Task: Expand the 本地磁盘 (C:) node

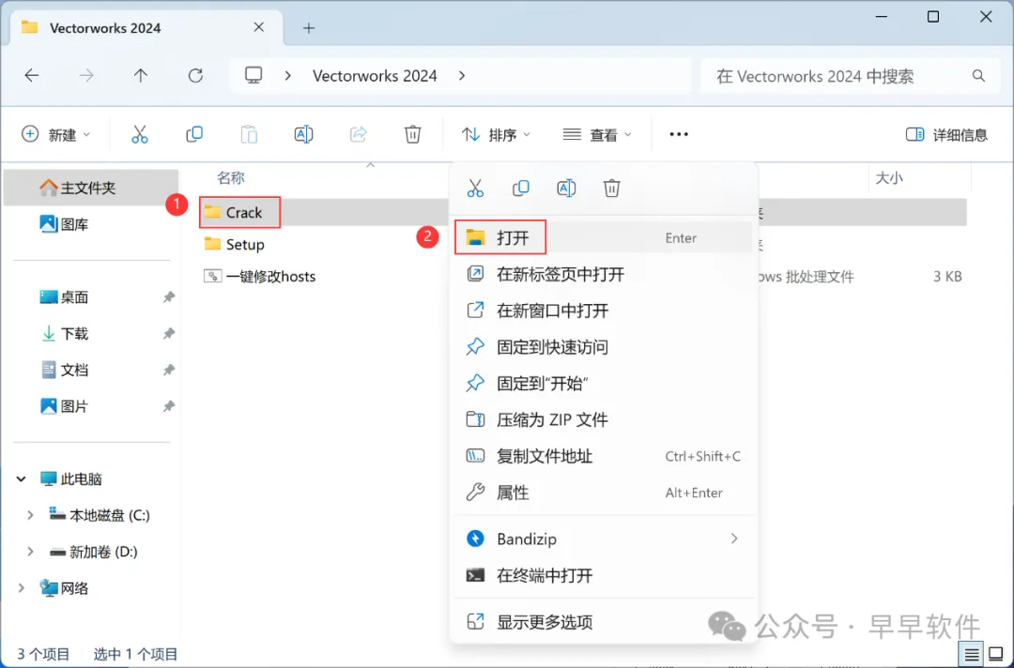Action: [x=30, y=515]
